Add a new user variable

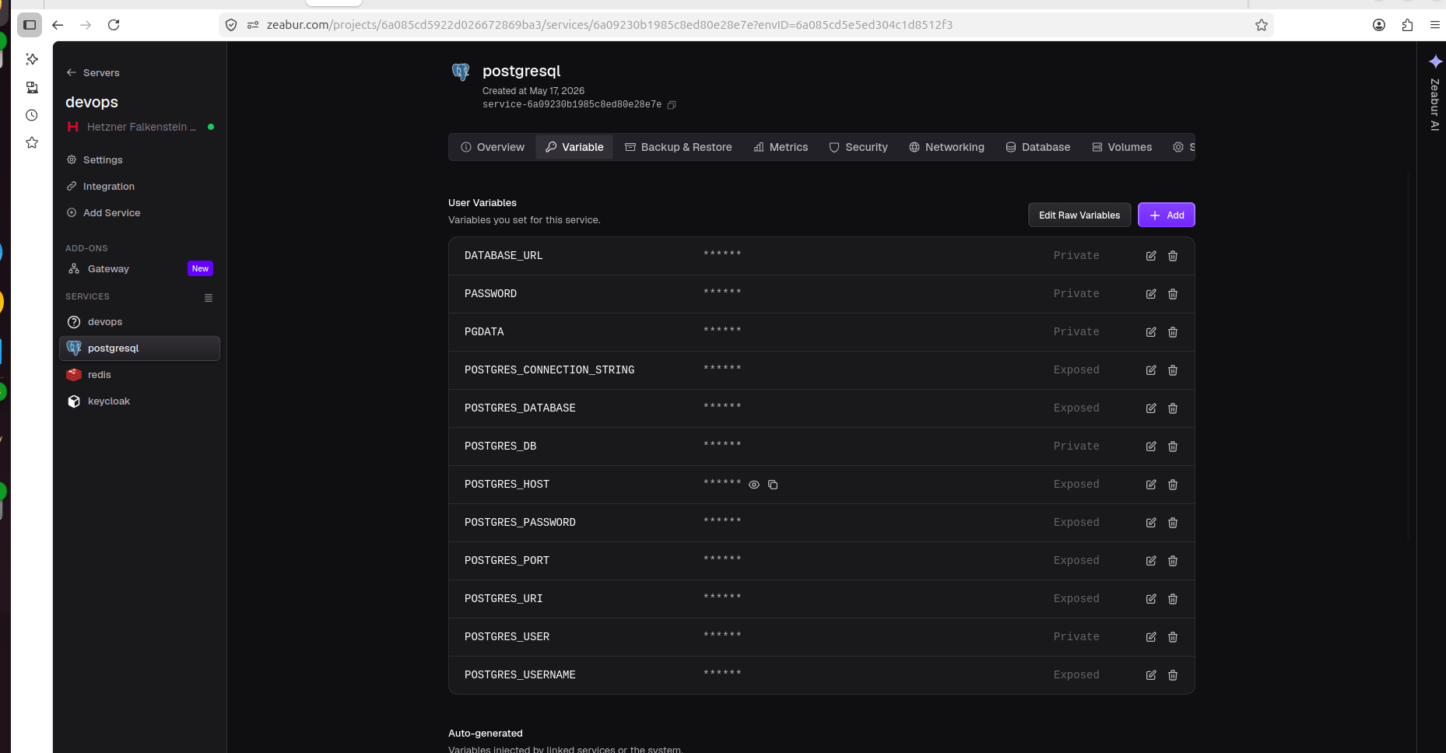click(x=1167, y=215)
